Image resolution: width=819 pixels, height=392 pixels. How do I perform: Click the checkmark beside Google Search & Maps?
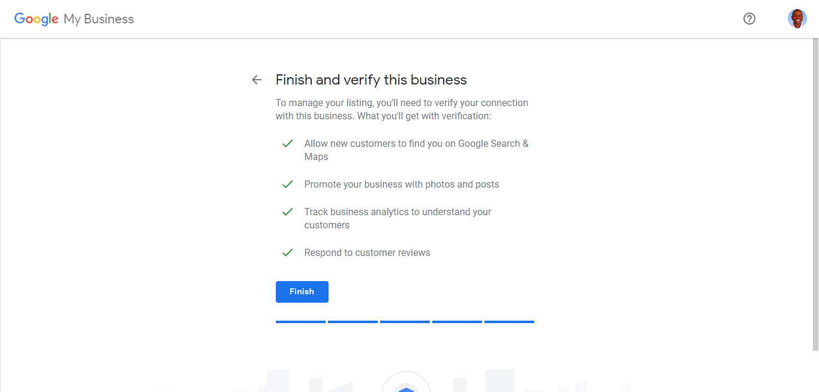point(287,144)
